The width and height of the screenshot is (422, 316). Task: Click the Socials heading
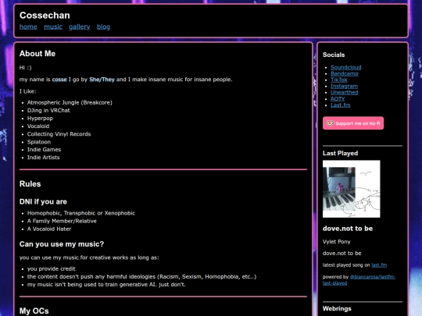click(x=334, y=55)
